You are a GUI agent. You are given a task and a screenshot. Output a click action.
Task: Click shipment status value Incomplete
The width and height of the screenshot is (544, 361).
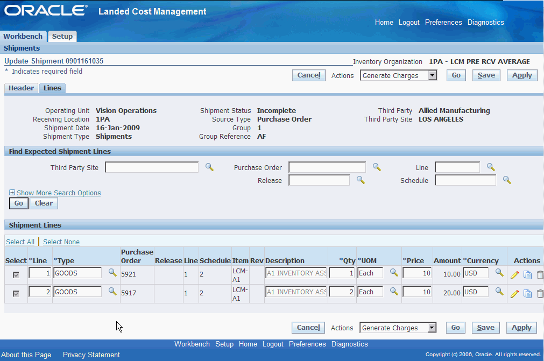coord(277,111)
